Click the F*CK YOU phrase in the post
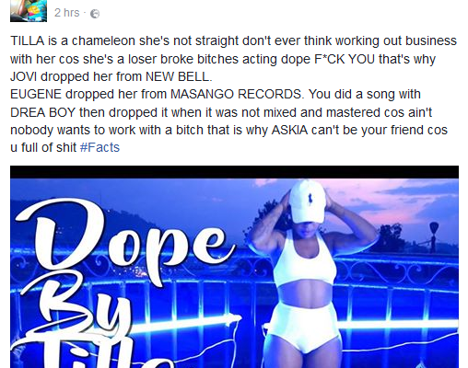 [345, 59]
